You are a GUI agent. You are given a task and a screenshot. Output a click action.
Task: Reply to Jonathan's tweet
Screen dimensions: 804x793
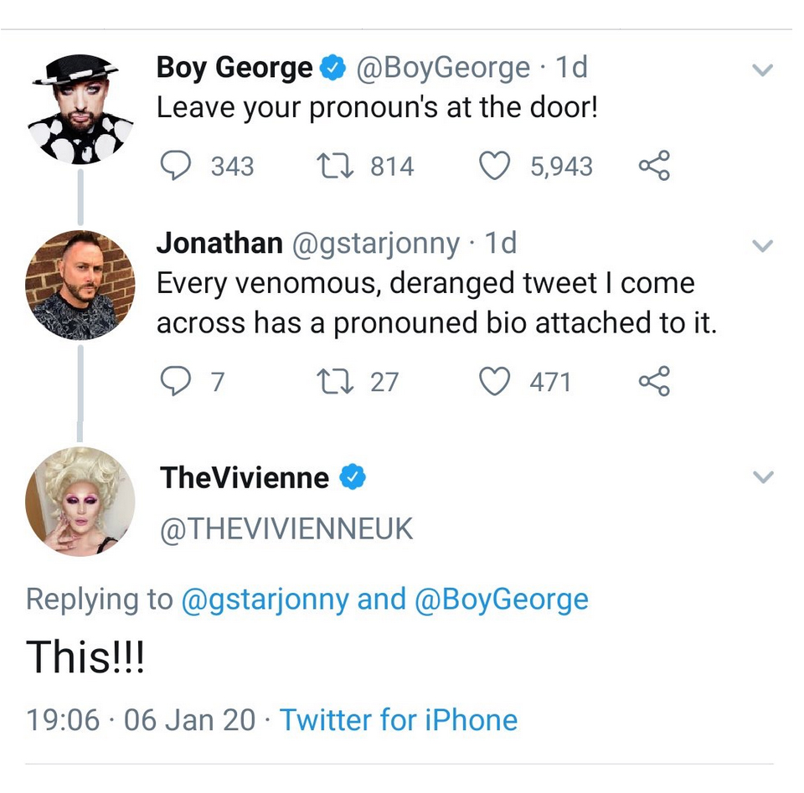[x=173, y=382]
